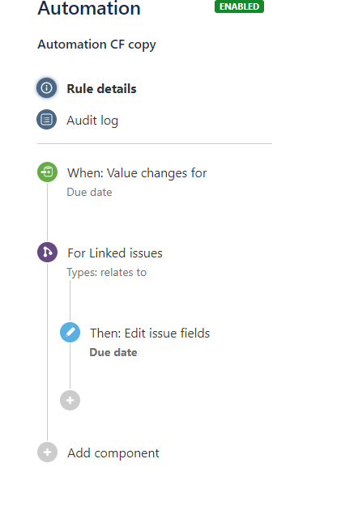341x531 pixels.
Task: Open the Rule details section
Action: [101, 89]
